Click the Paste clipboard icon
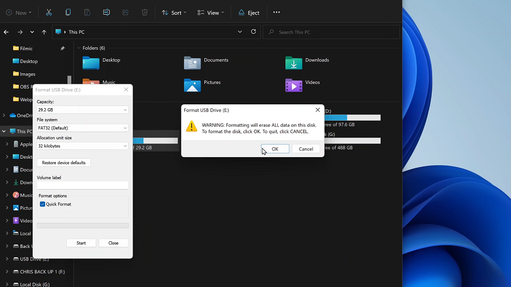511x287 pixels. tap(87, 13)
